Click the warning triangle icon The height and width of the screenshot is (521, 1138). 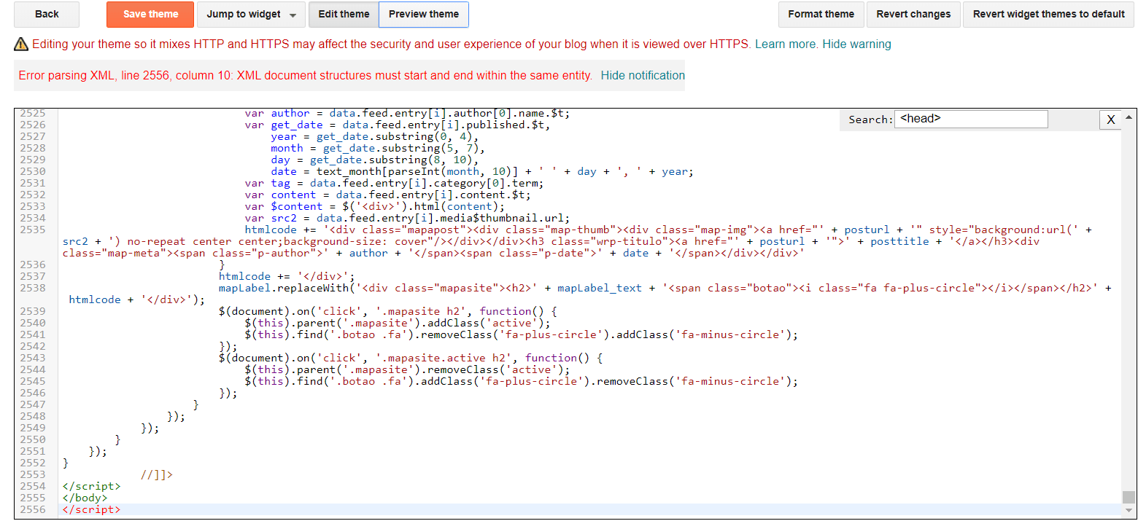click(20, 44)
